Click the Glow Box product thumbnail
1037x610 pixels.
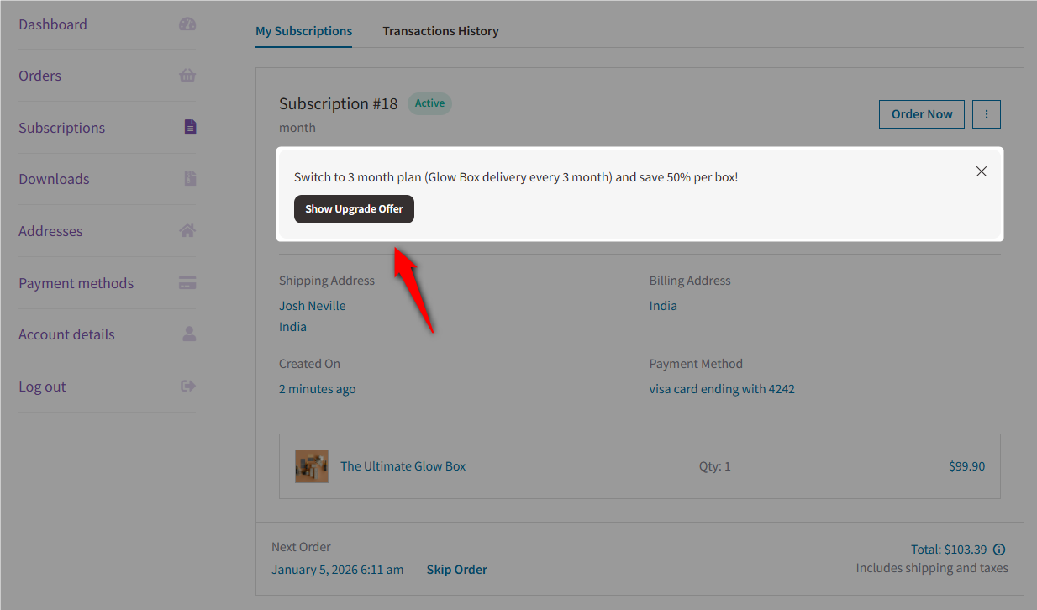311,465
